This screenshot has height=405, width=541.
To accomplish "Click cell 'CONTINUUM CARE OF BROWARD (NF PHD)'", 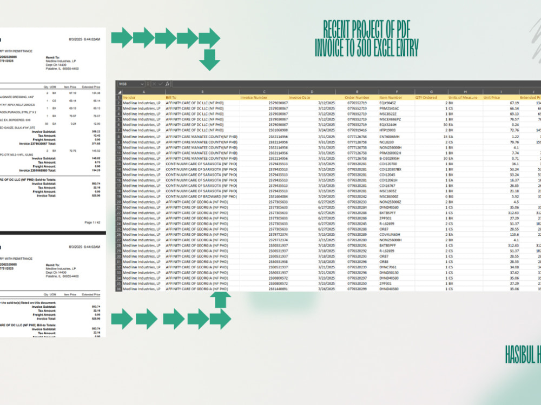I will coord(202,197).
